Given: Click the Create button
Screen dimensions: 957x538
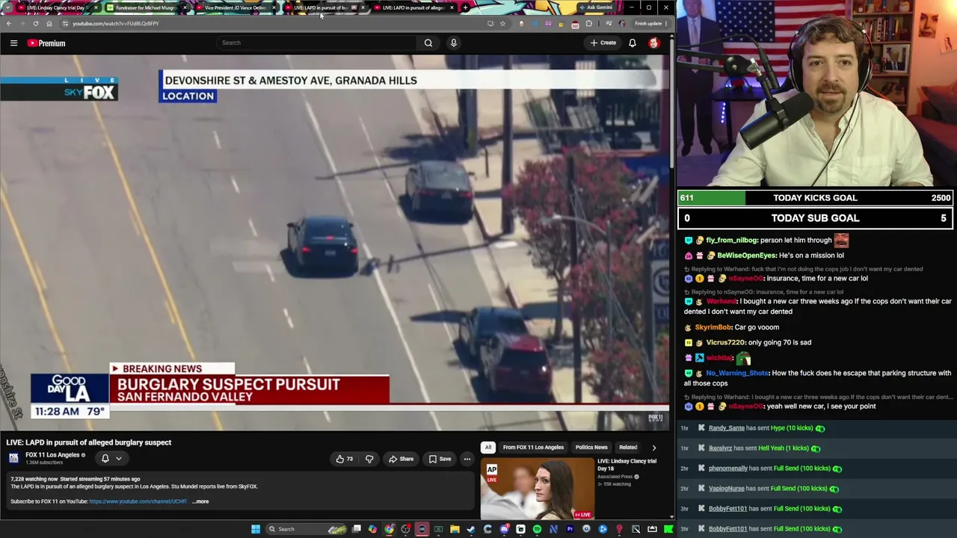Looking at the screenshot, I should click(x=603, y=43).
